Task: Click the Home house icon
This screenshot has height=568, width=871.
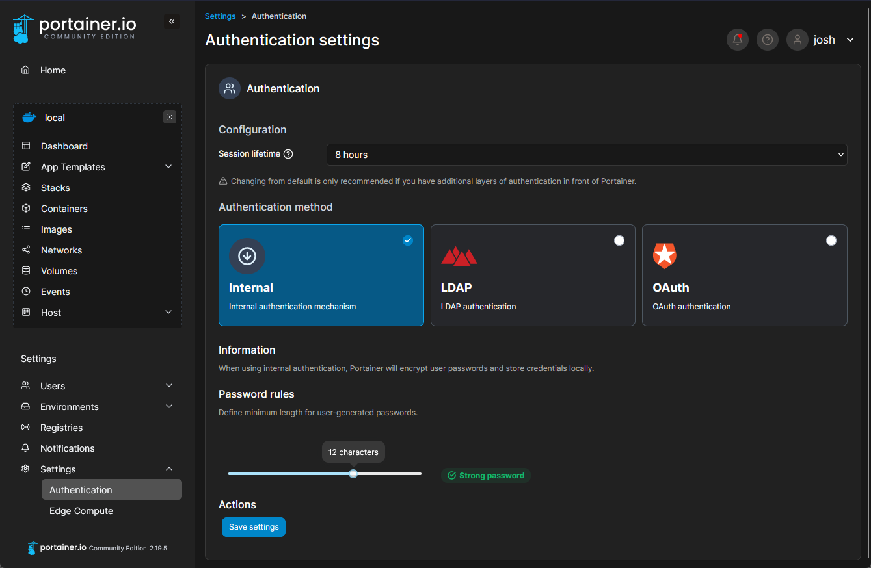Action: click(25, 70)
